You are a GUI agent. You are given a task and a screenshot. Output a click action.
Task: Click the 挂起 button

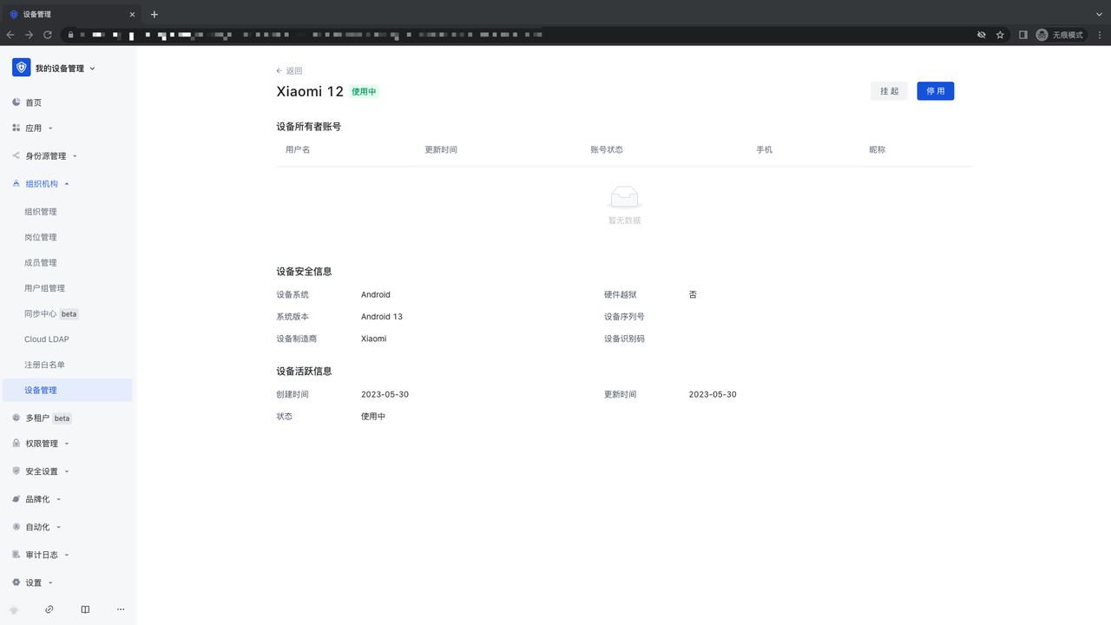coord(889,91)
